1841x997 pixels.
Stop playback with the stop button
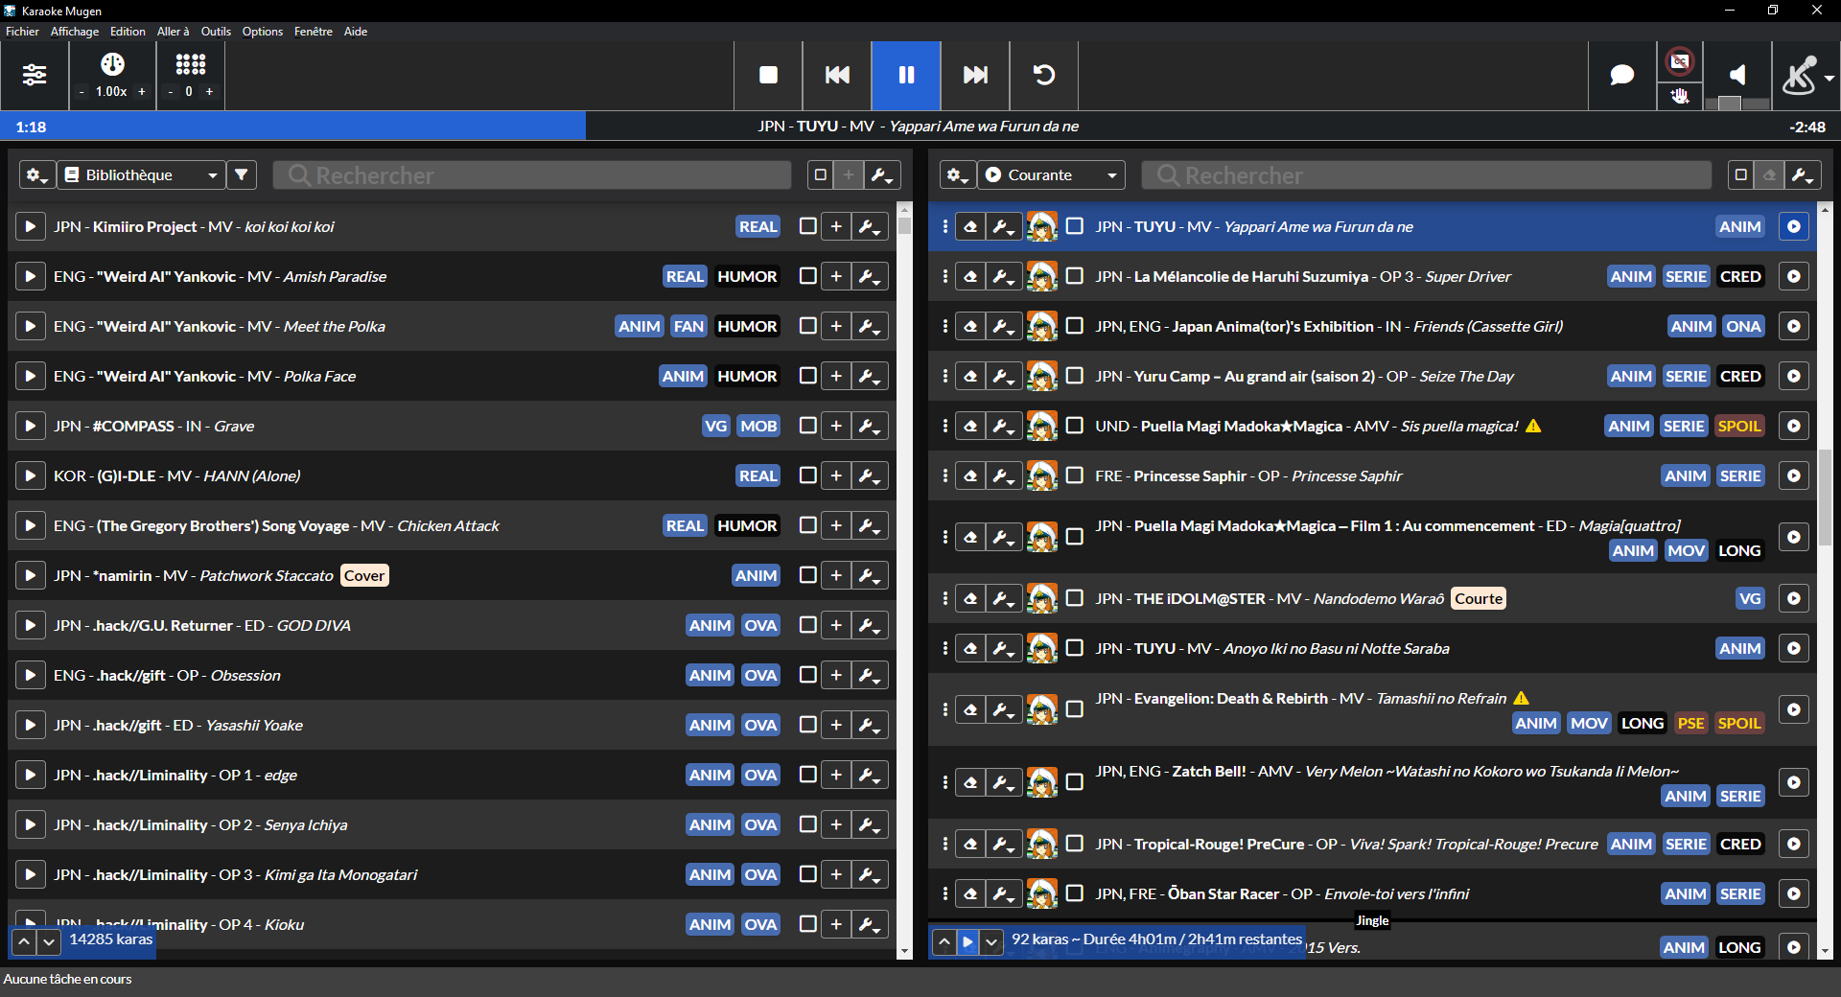click(x=768, y=75)
